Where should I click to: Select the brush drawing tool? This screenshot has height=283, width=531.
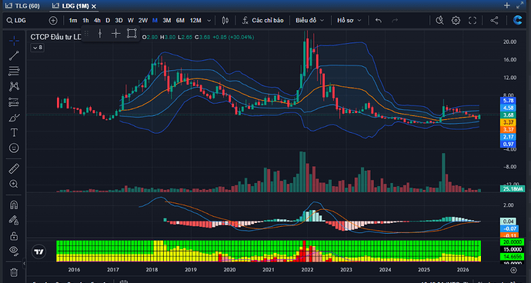(14, 118)
